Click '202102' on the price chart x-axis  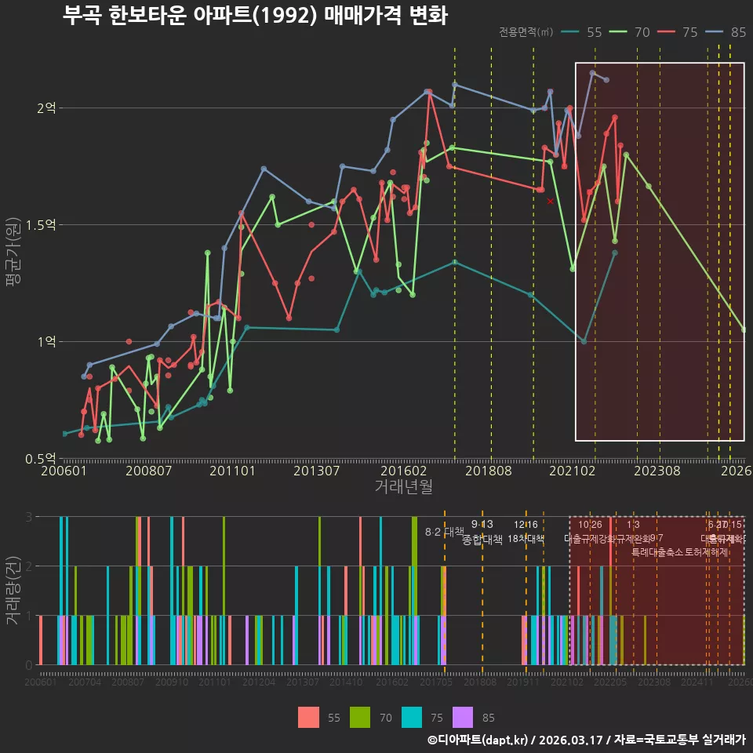(573, 471)
